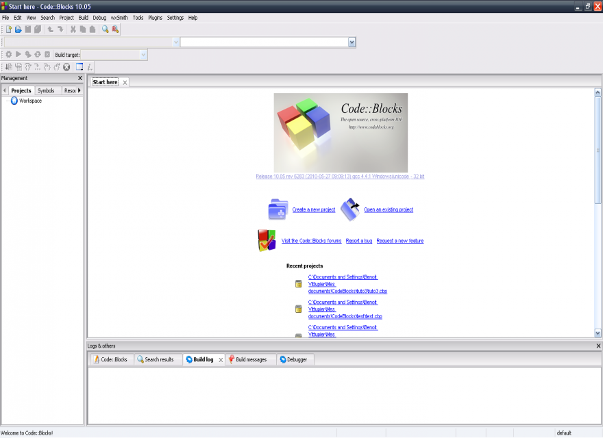
Task: Expand the Build target dropdown
Action: (143, 54)
